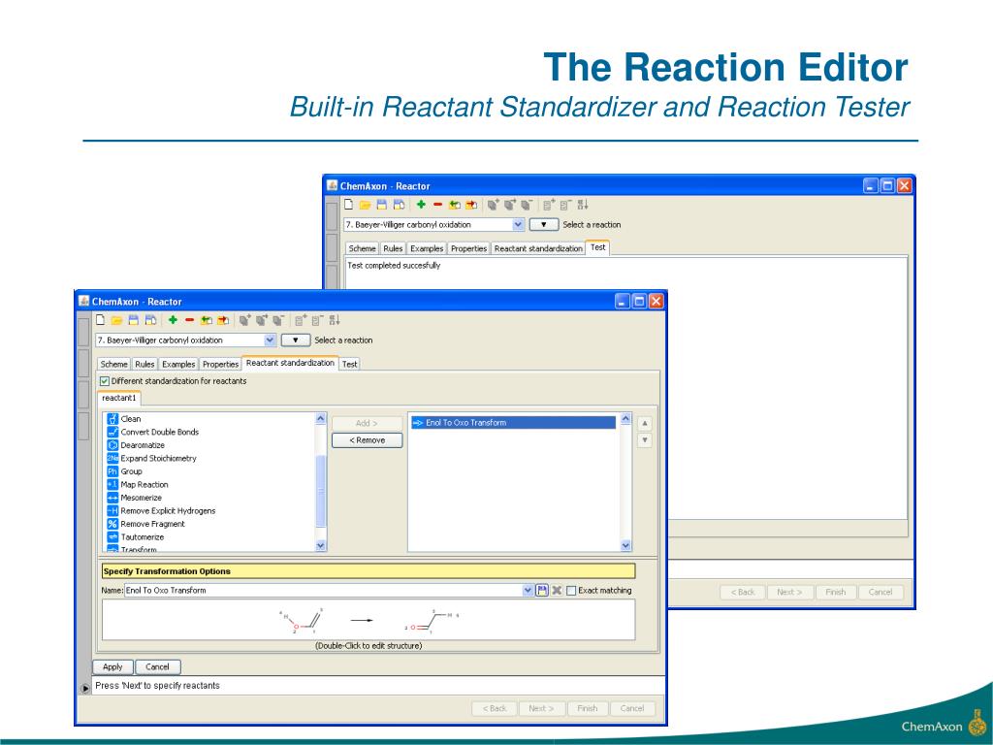Click the play icon left of status message

point(85,688)
